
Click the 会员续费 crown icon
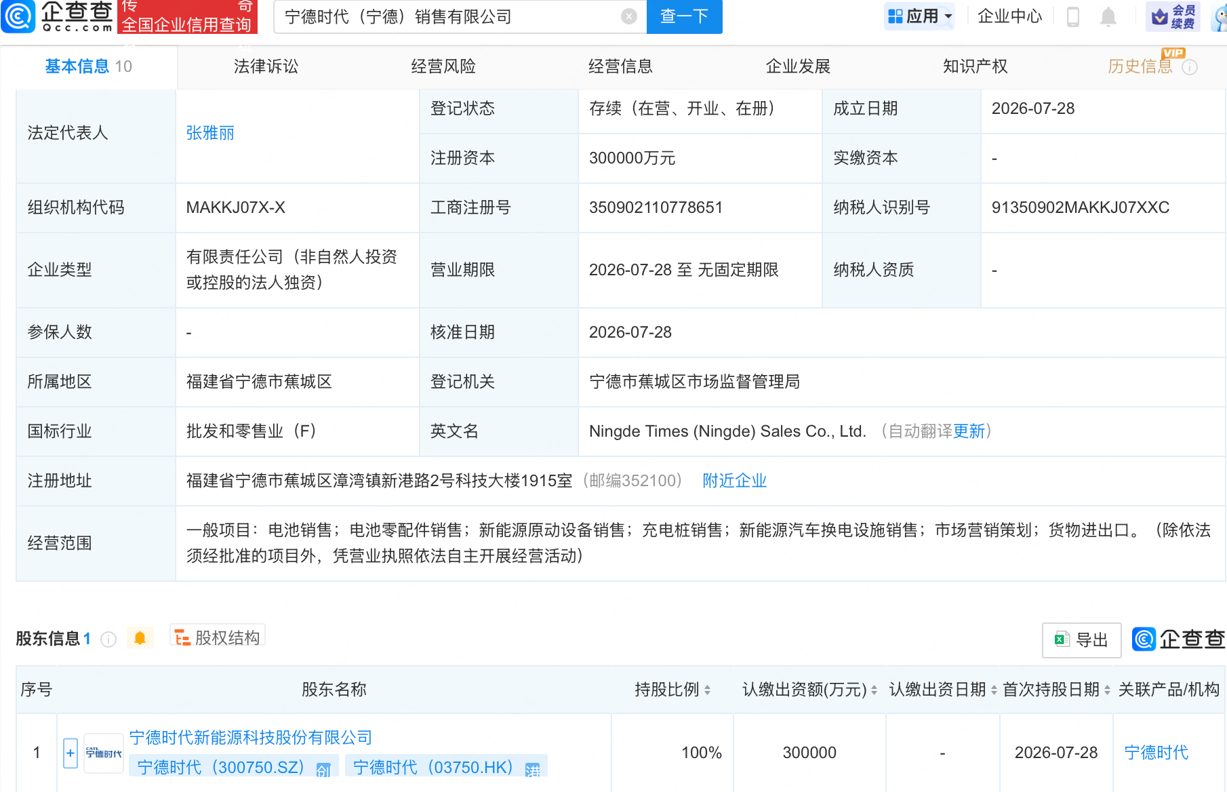[x=1173, y=16]
